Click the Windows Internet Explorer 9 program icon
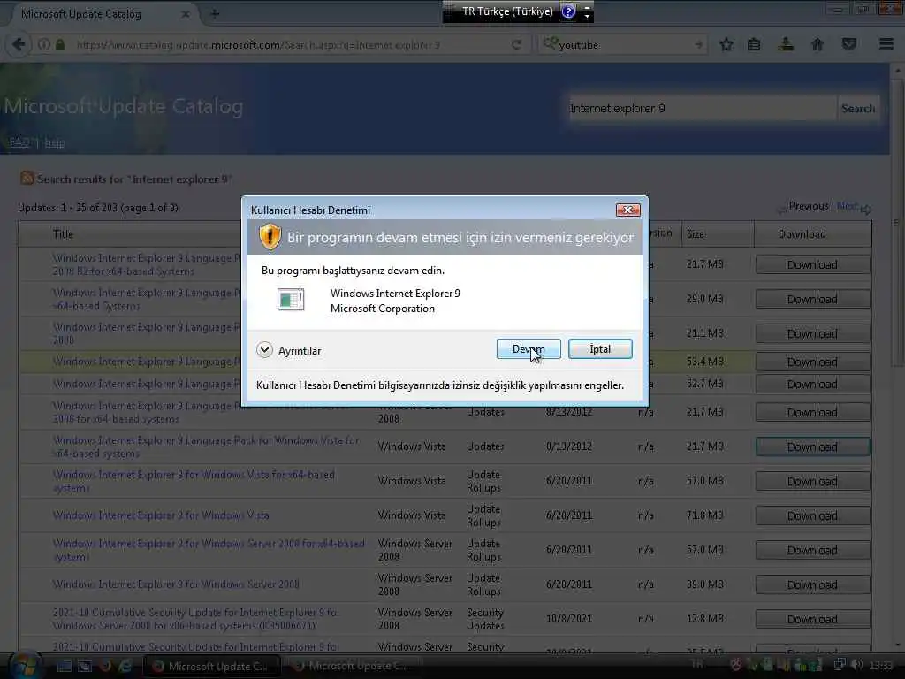The height and width of the screenshot is (679, 905). coord(290,300)
